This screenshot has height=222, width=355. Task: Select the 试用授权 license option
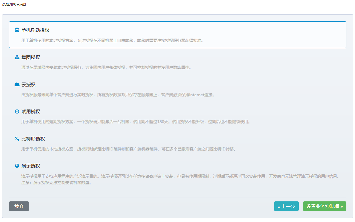[31, 111]
